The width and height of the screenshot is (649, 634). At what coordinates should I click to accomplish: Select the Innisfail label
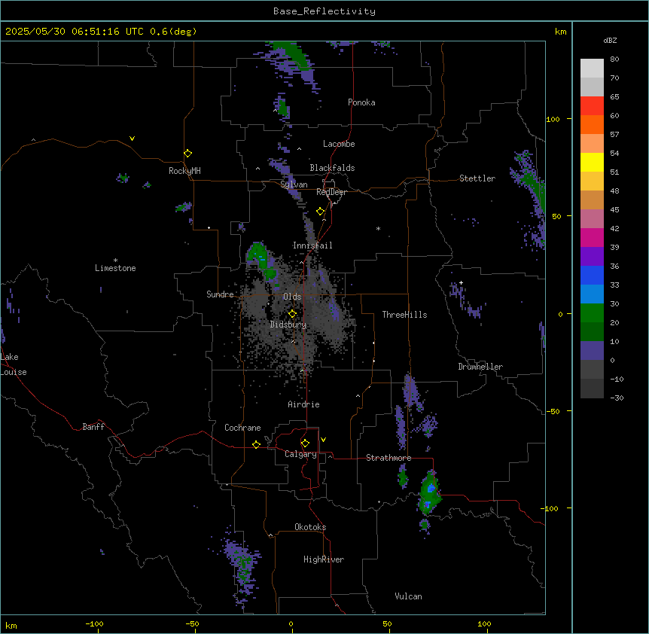point(312,245)
